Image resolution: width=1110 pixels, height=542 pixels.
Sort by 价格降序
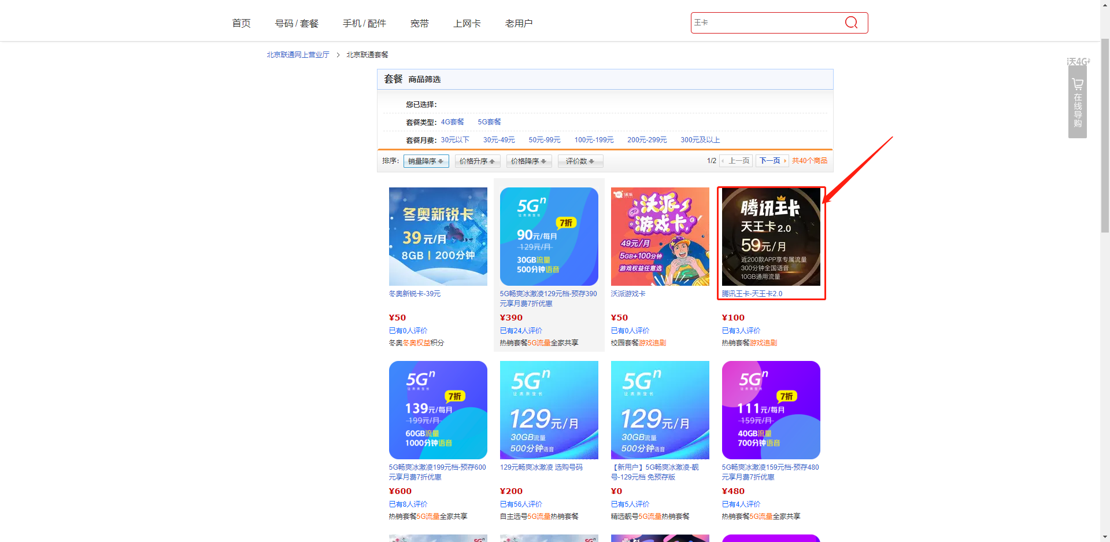[529, 161]
